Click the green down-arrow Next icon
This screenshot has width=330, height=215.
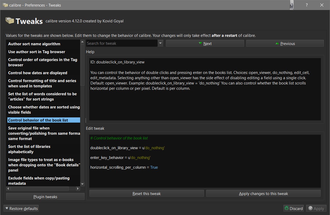click(x=200, y=43)
